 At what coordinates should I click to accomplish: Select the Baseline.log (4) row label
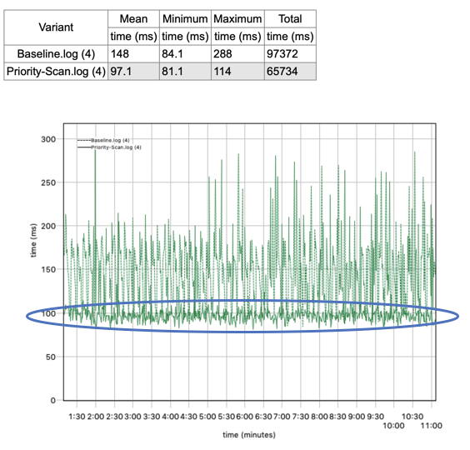tap(56, 54)
